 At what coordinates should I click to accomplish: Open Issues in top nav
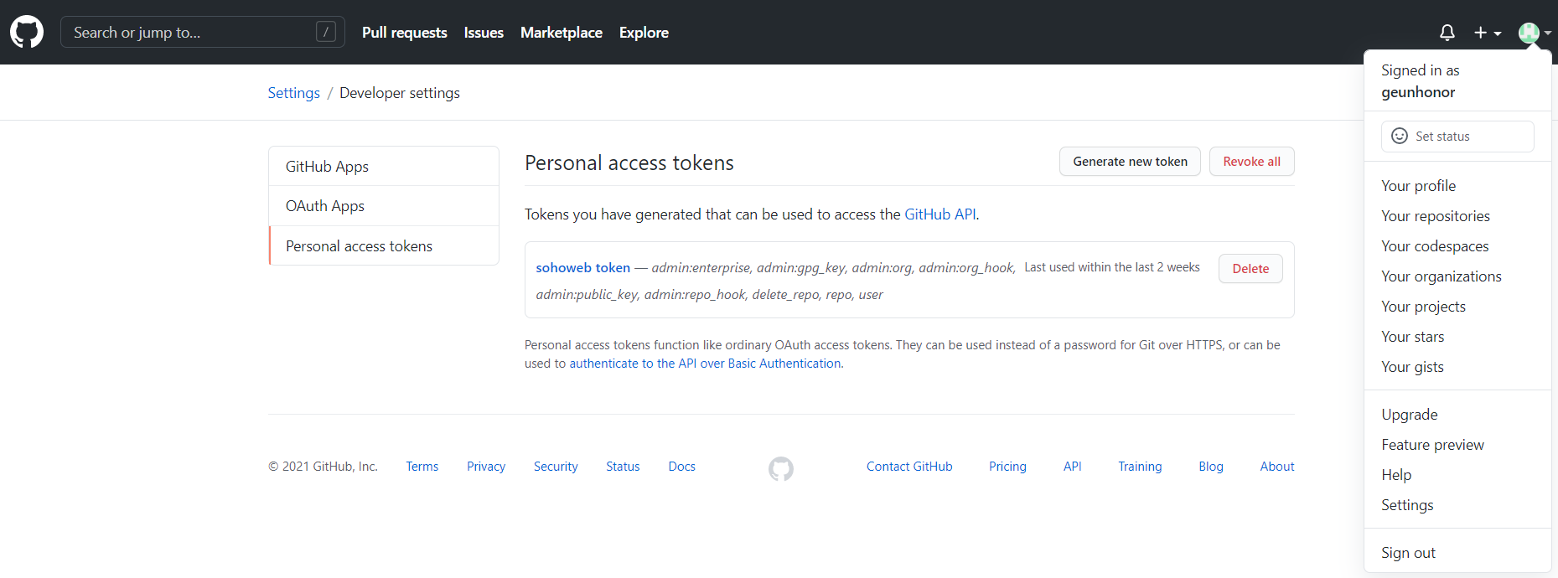(x=484, y=33)
